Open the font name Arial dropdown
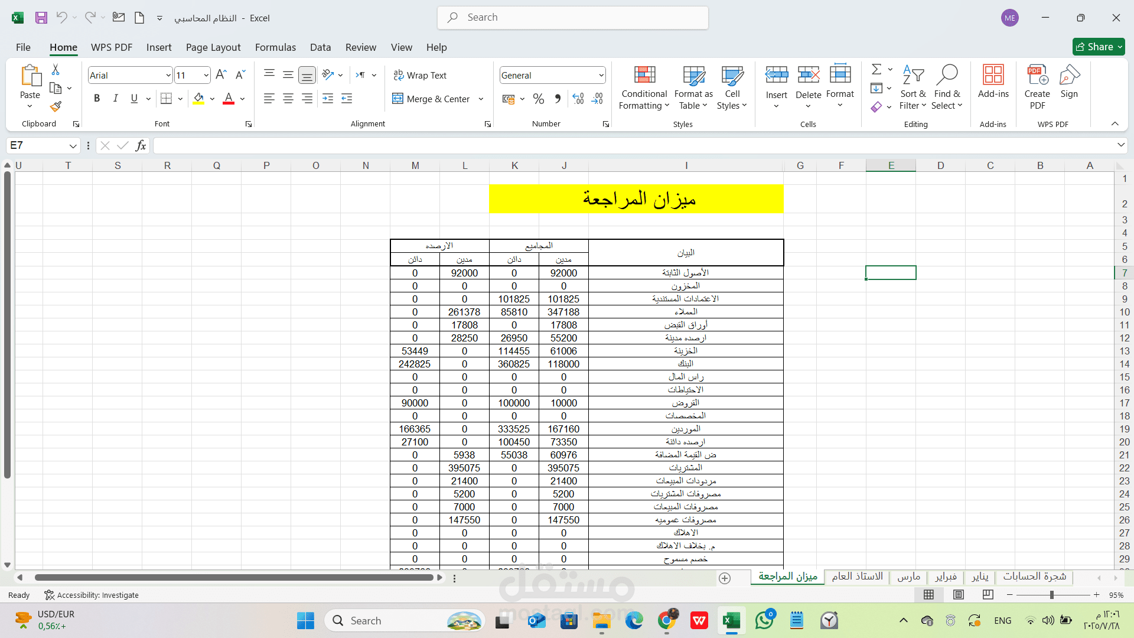Screen dimensions: 1134x638 click(168, 75)
